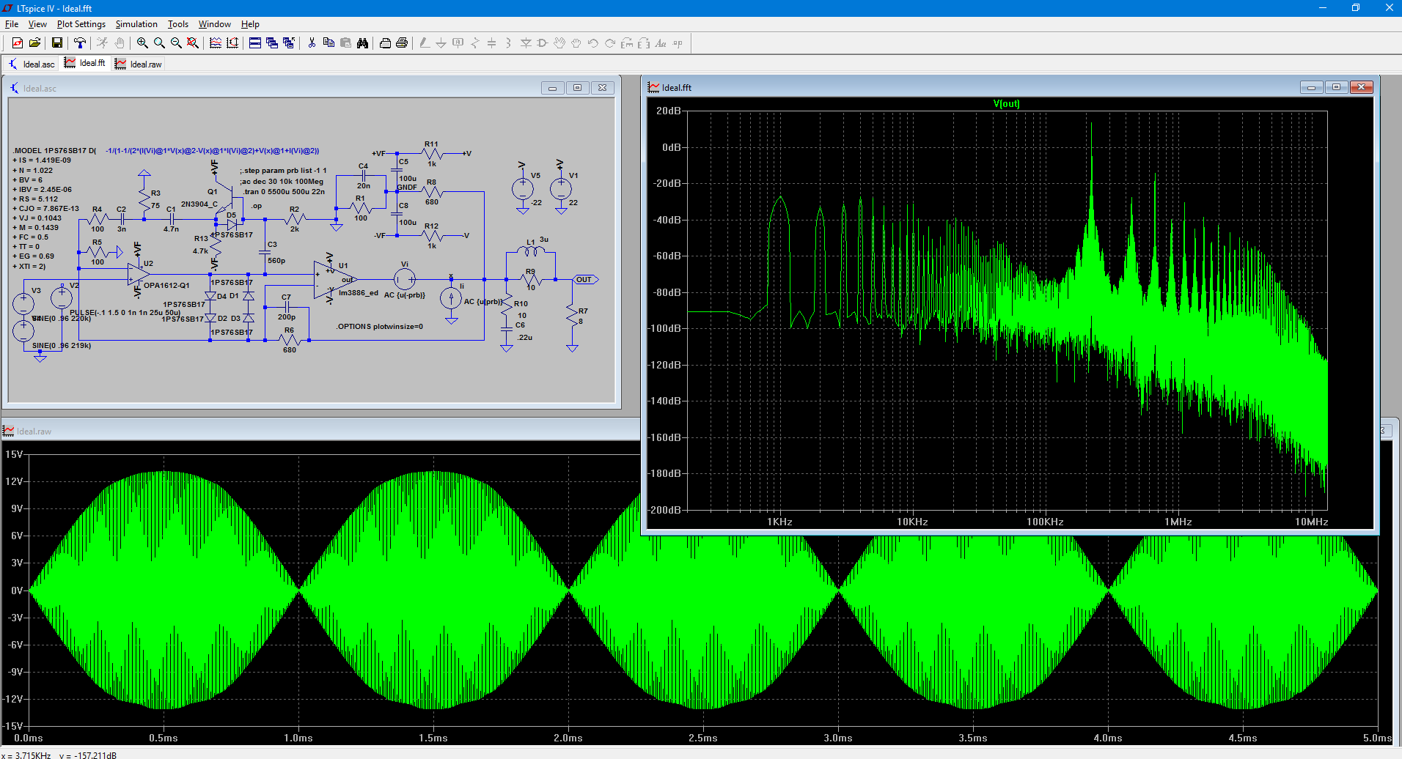Open the Control Panel hammer icon
This screenshot has height=759, width=1402.
tap(80, 43)
